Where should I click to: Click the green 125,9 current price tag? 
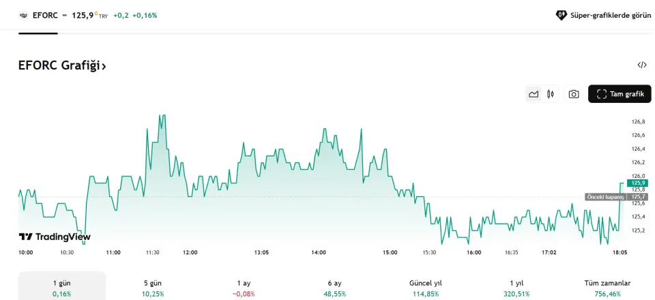click(637, 183)
